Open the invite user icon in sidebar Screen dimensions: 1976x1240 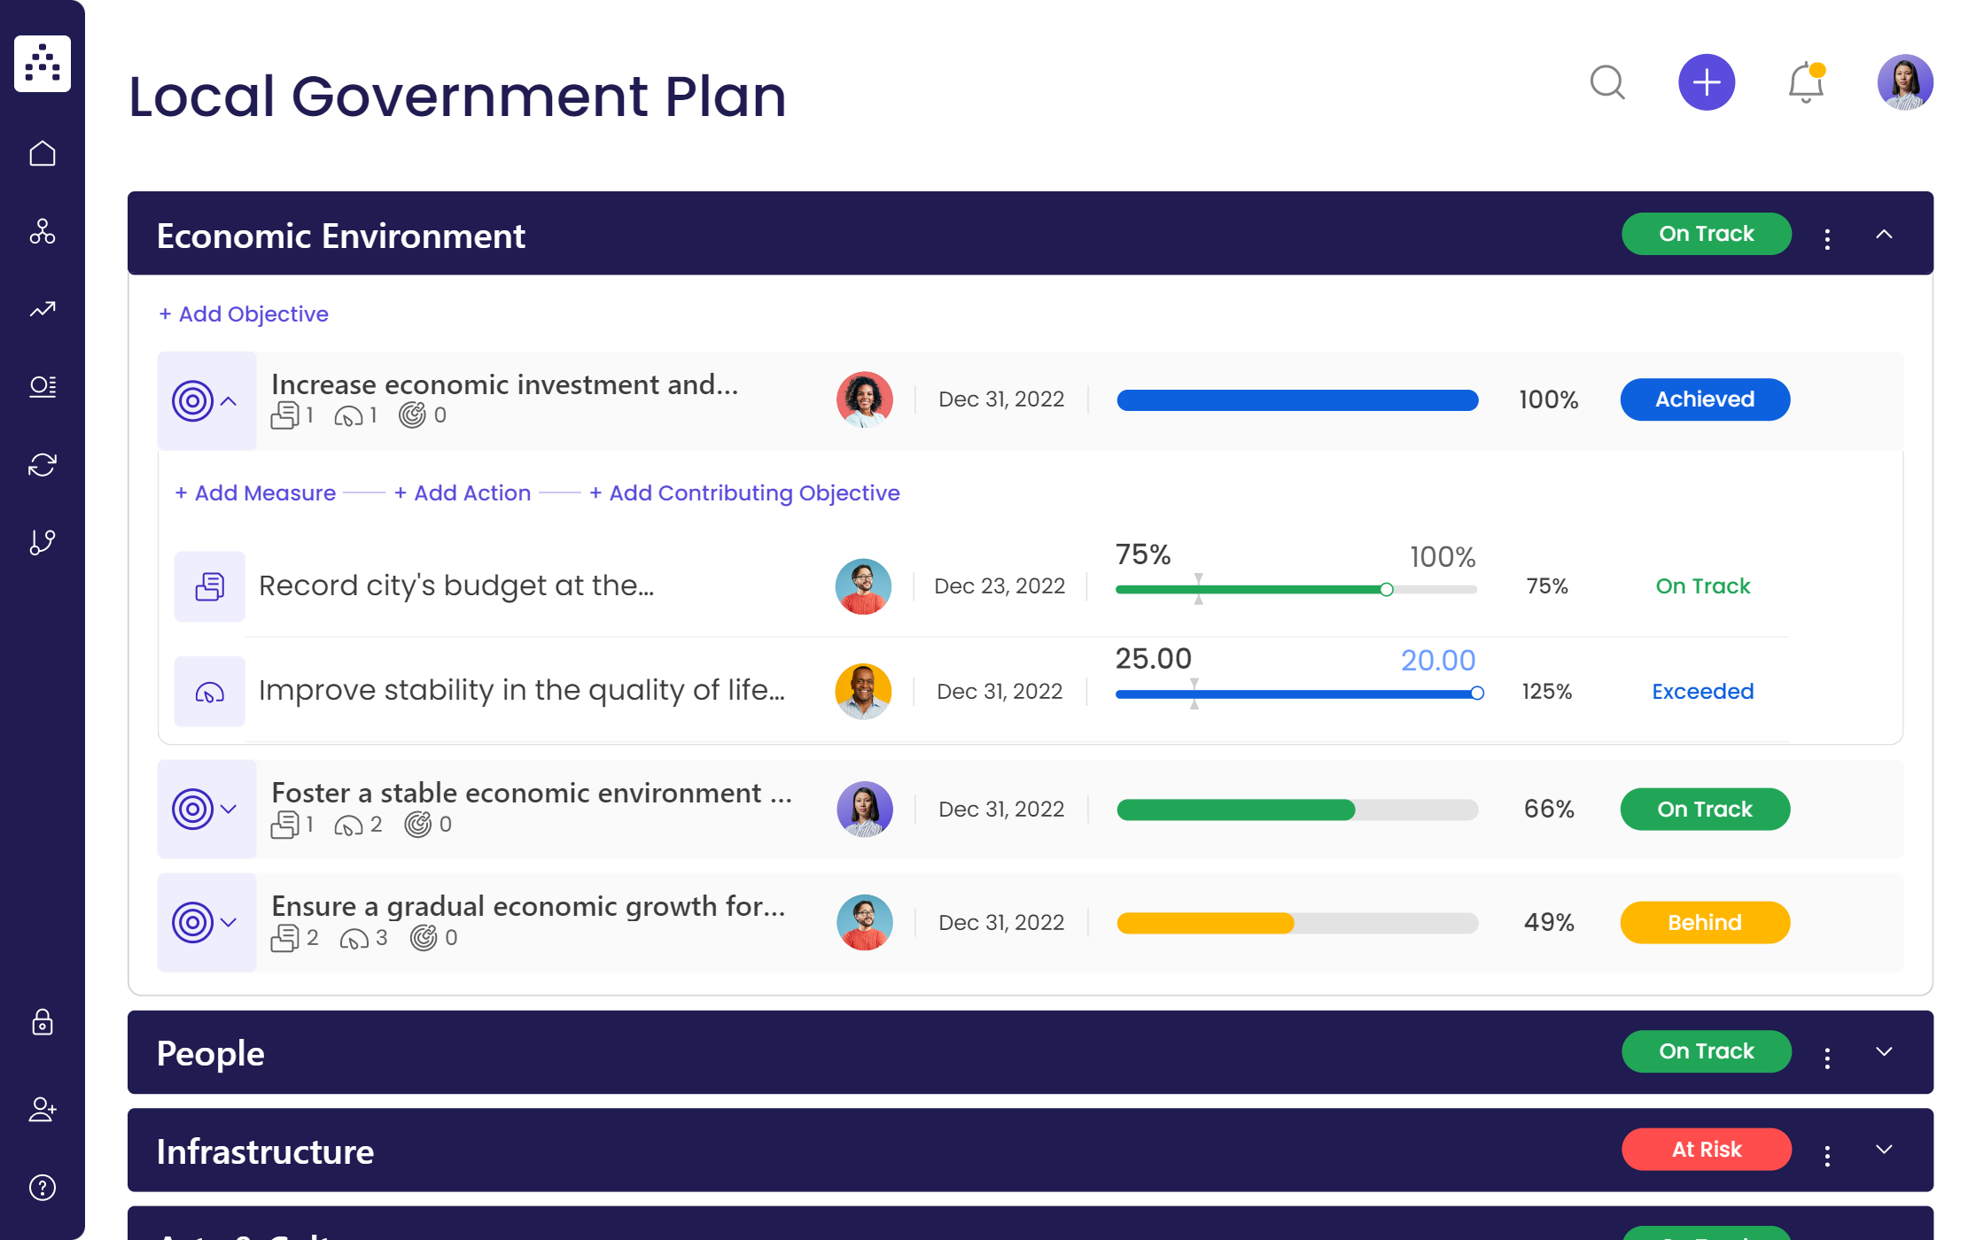[43, 1110]
